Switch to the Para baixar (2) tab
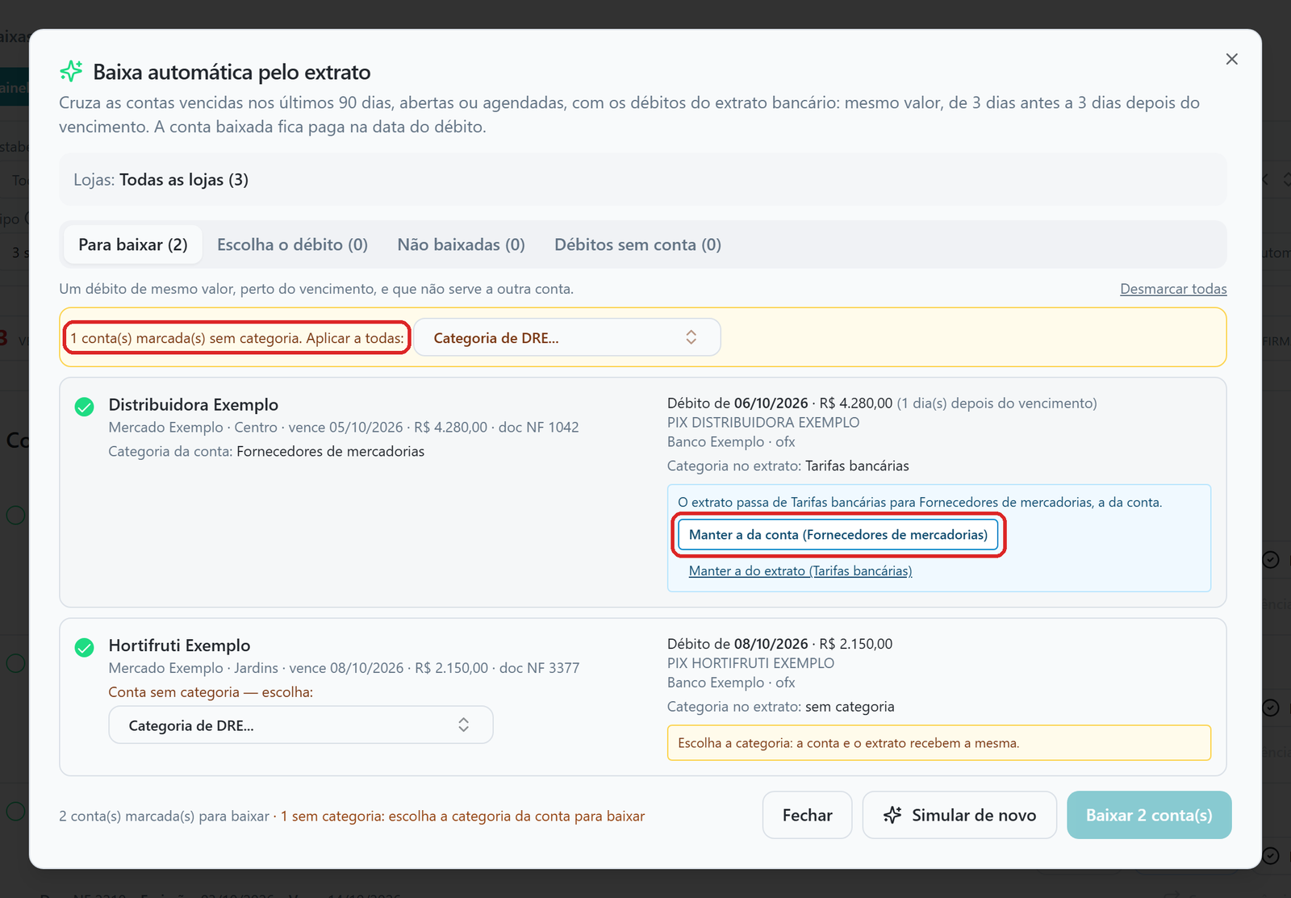This screenshot has height=898, width=1291. (133, 244)
